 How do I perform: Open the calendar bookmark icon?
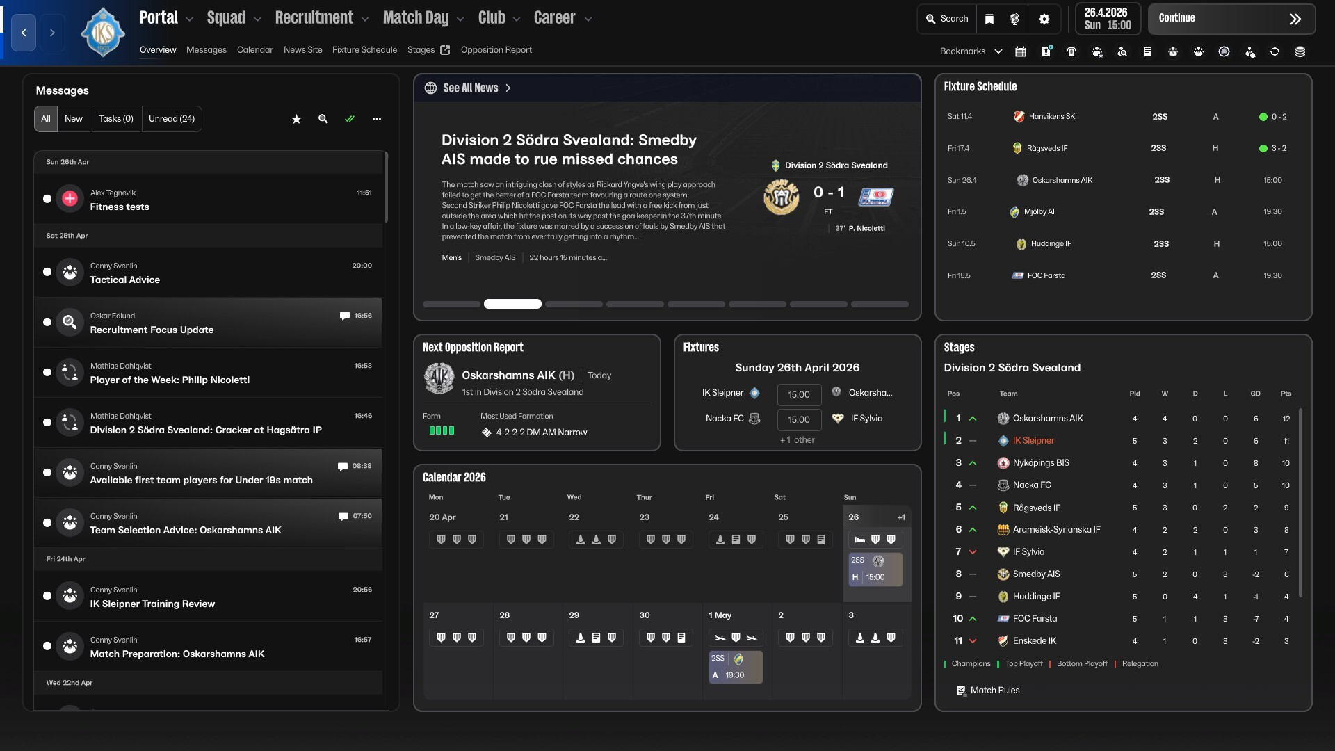[1021, 51]
